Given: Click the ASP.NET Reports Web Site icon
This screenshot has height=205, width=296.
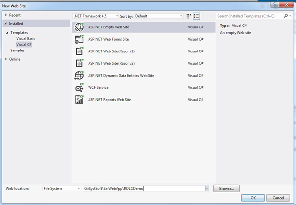Looking at the screenshot, I should click(x=79, y=100).
